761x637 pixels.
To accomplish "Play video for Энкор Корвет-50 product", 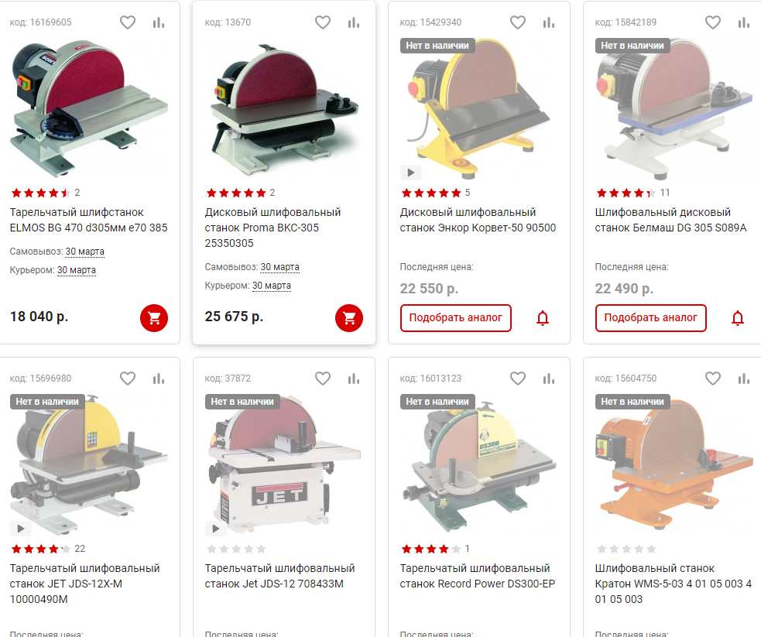I will [x=410, y=173].
